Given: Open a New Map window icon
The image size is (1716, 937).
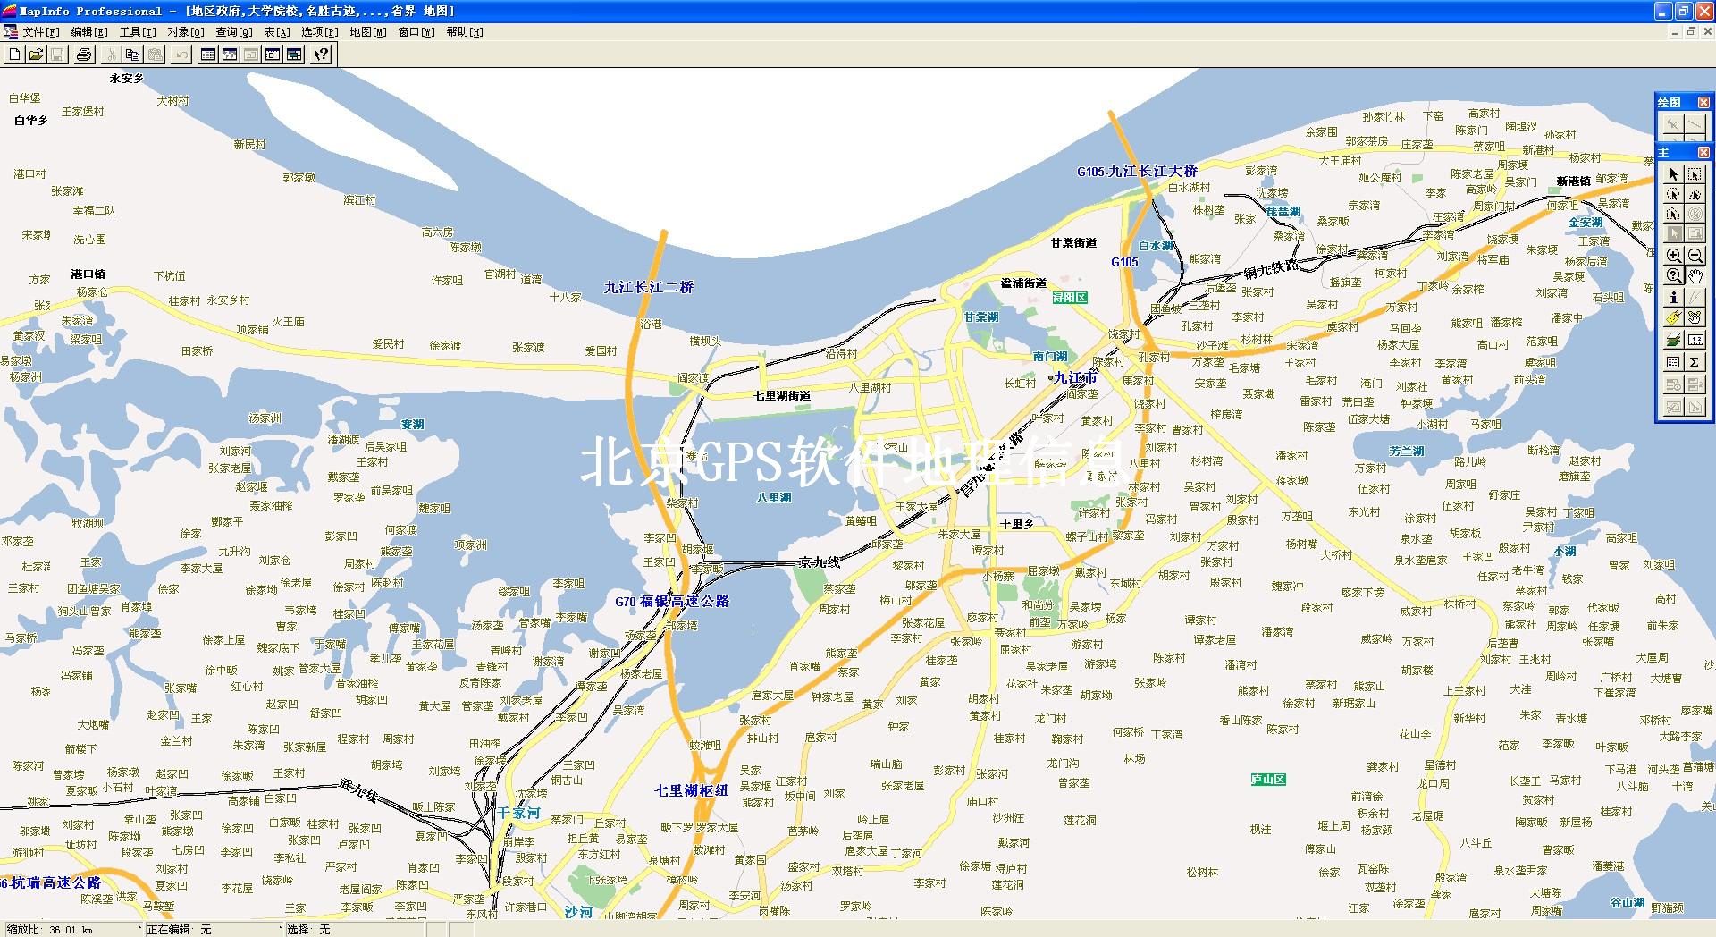Looking at the screenshot, I should [230, 55].
